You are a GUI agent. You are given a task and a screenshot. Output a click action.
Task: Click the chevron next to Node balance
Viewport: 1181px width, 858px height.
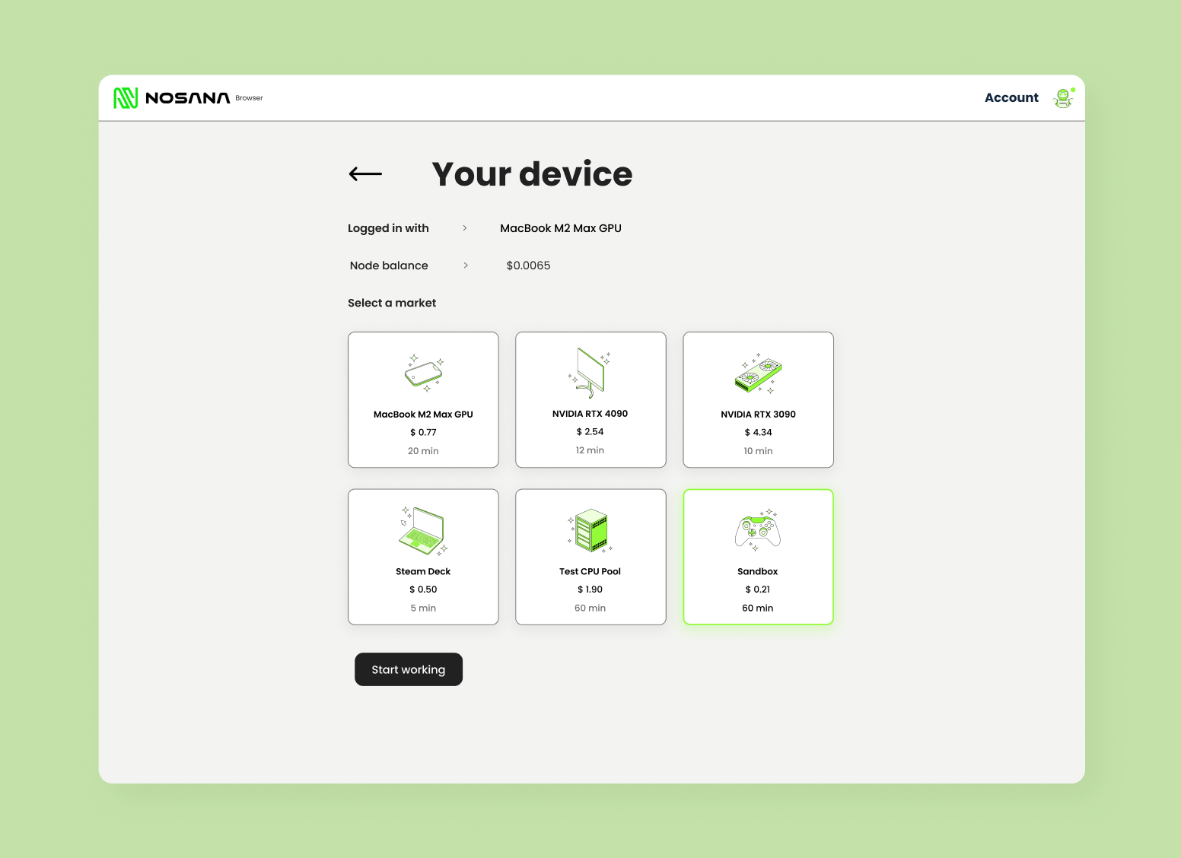[466, 265]
